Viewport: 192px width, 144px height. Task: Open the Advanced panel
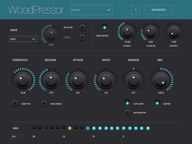point(159,10)
